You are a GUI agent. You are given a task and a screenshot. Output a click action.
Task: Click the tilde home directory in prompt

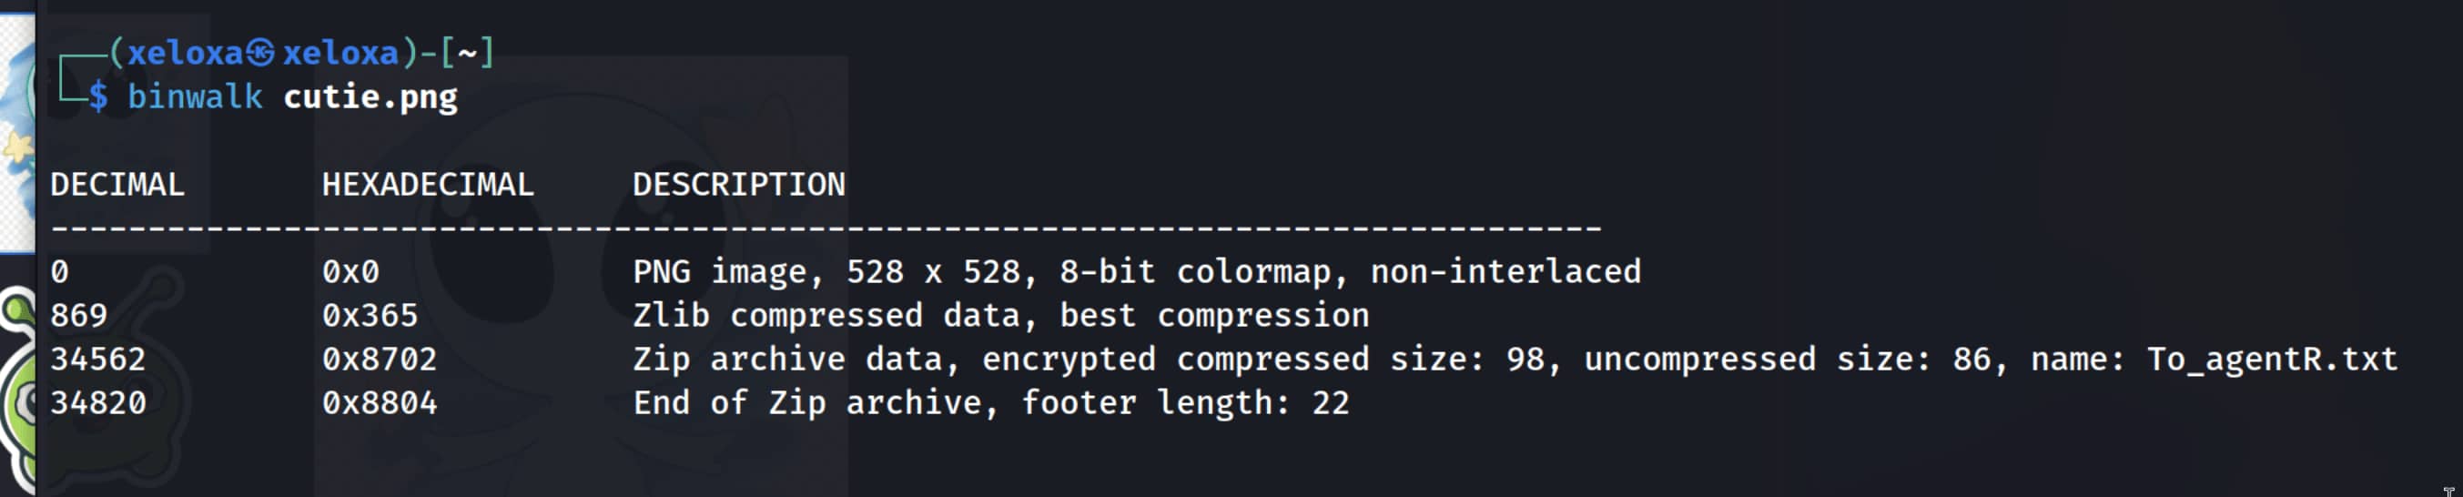point(467,53)
